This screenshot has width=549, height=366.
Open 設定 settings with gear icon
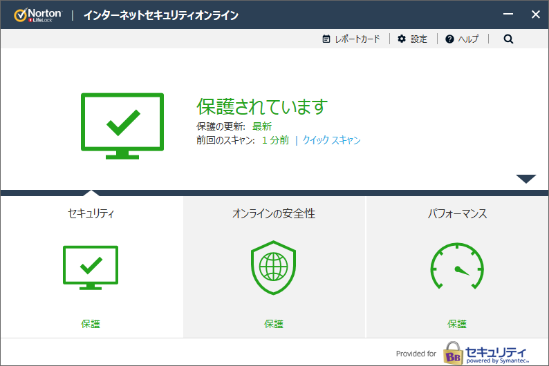(x=413, y=39)
